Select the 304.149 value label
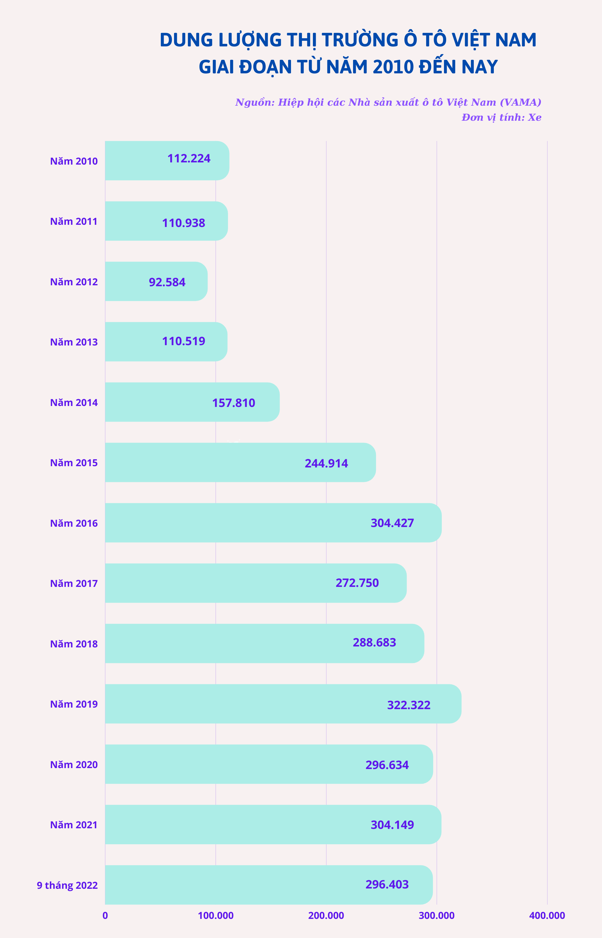 click(x=392, y=825)
